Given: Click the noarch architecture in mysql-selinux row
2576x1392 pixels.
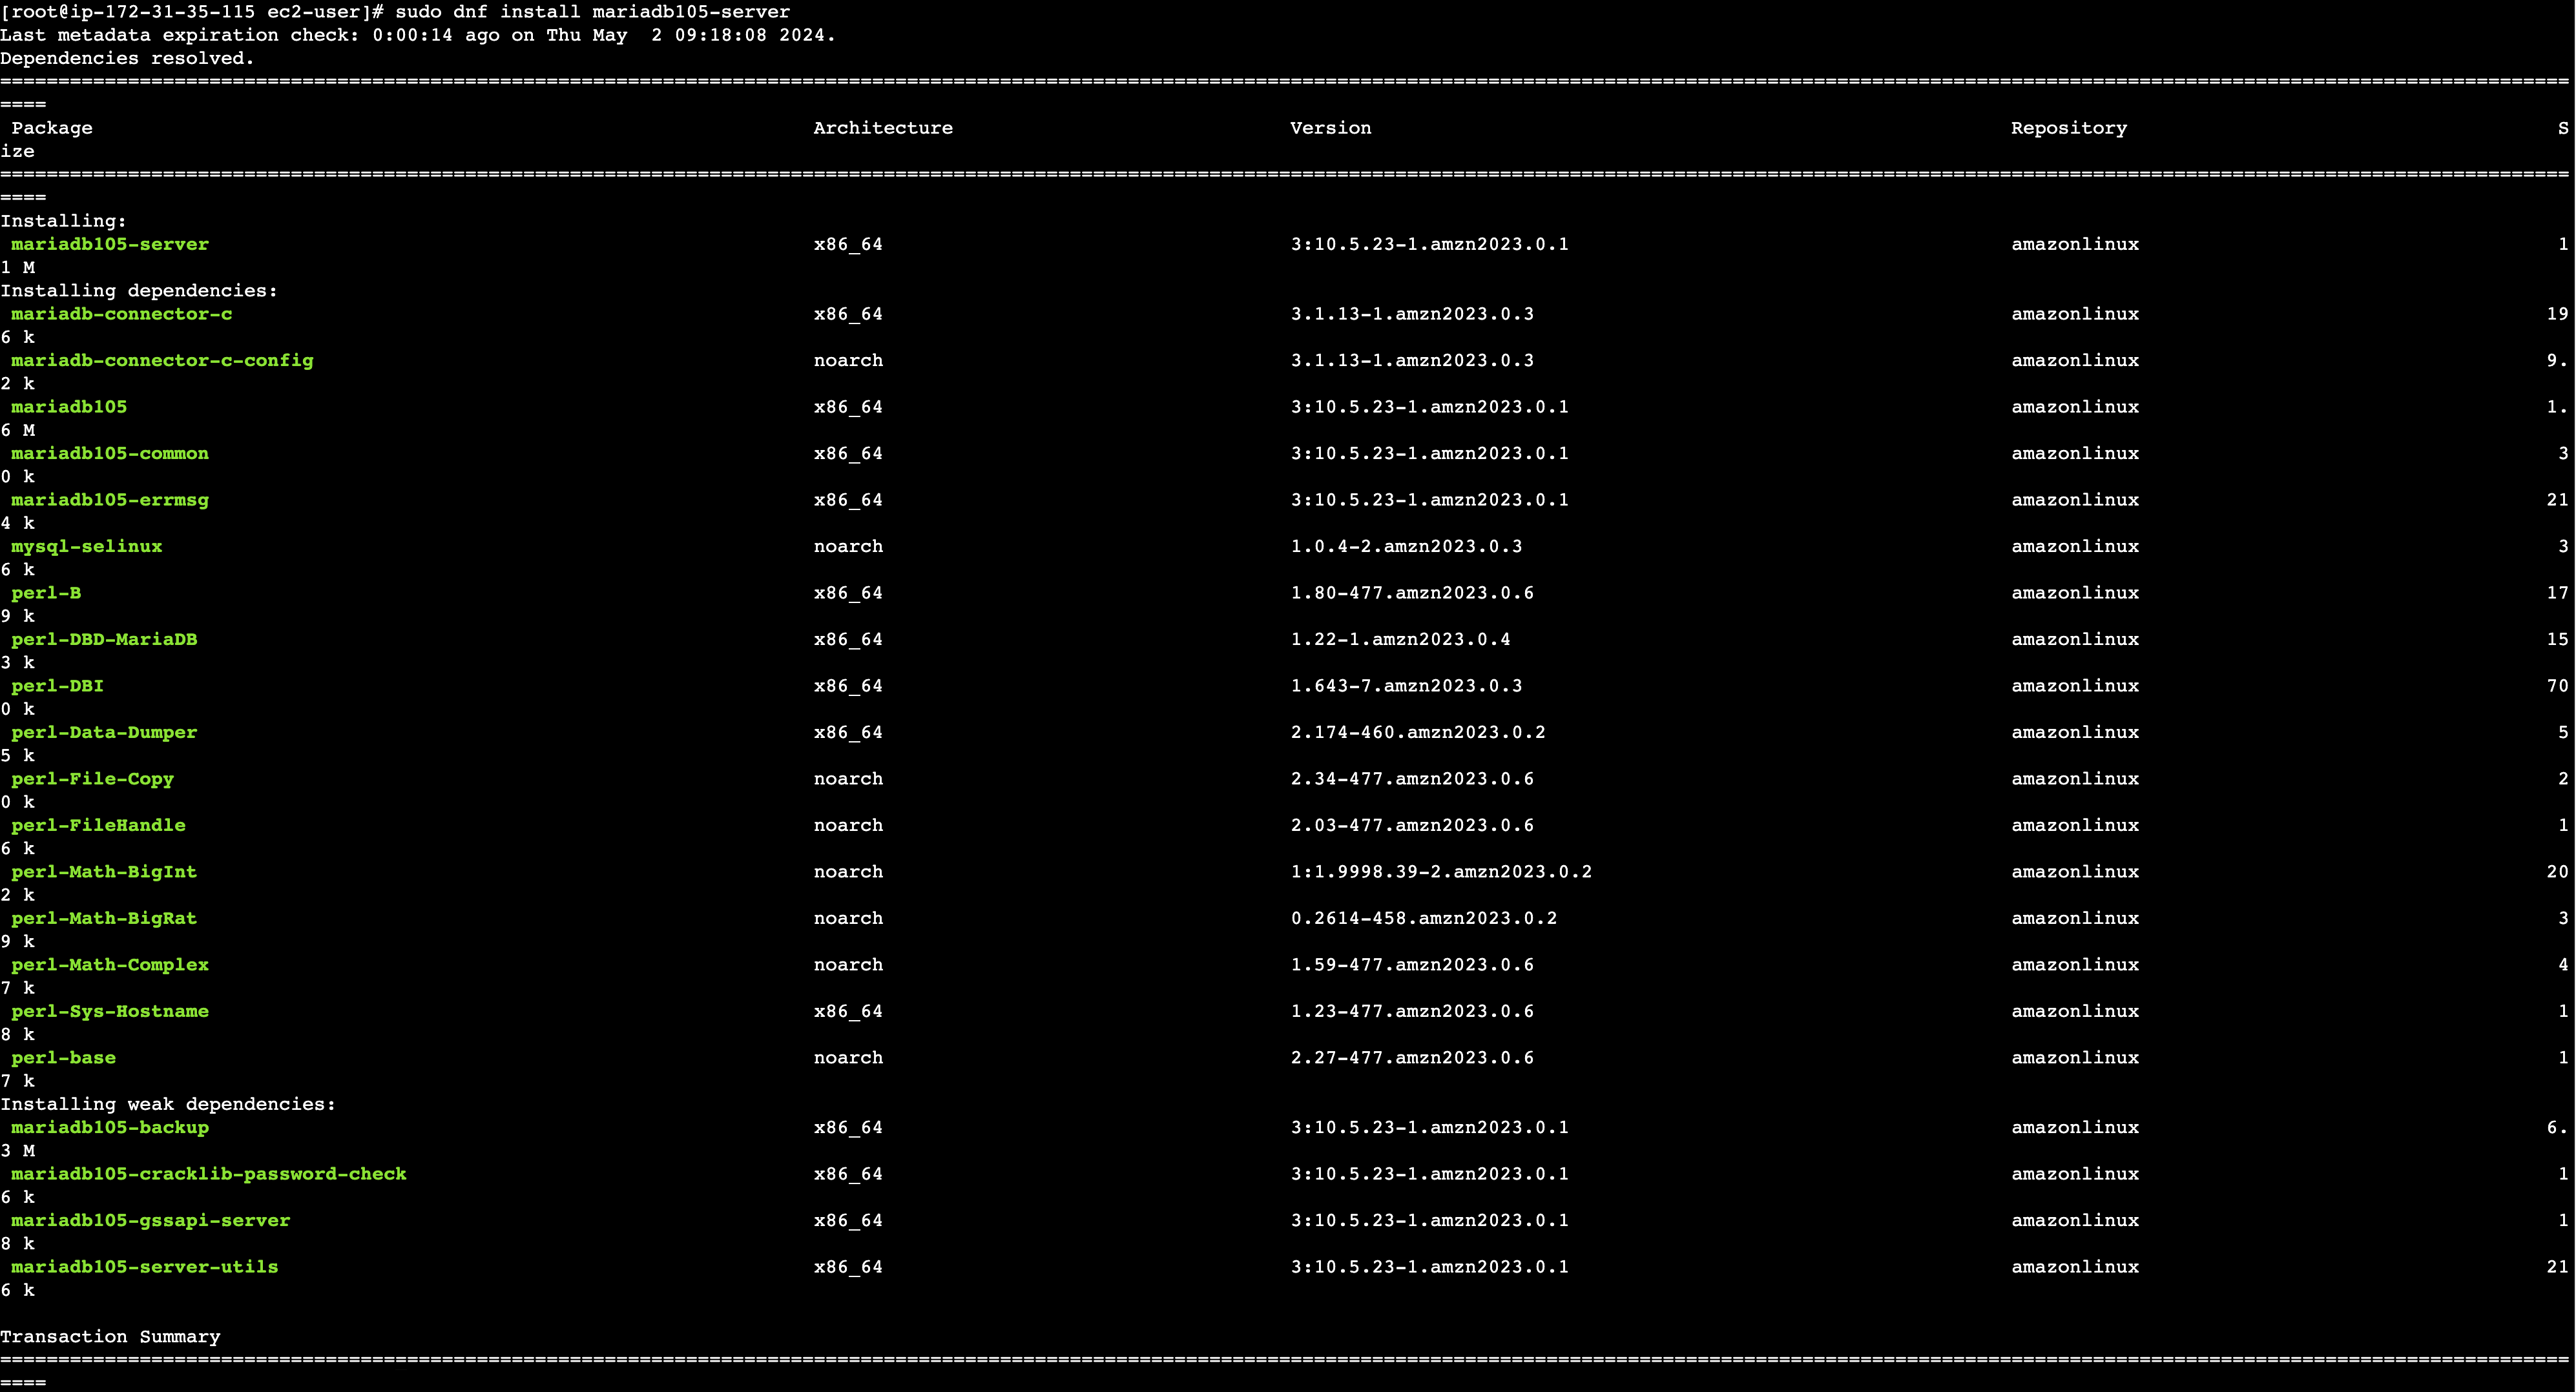Looking at the screenshot, I should pyautogui.click(x=848, y=547).
